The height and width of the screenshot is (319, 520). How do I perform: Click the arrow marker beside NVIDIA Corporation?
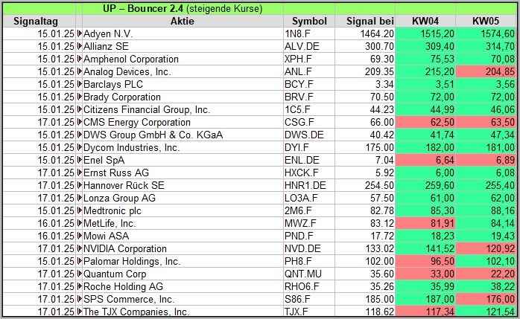[x=80, y=249]
